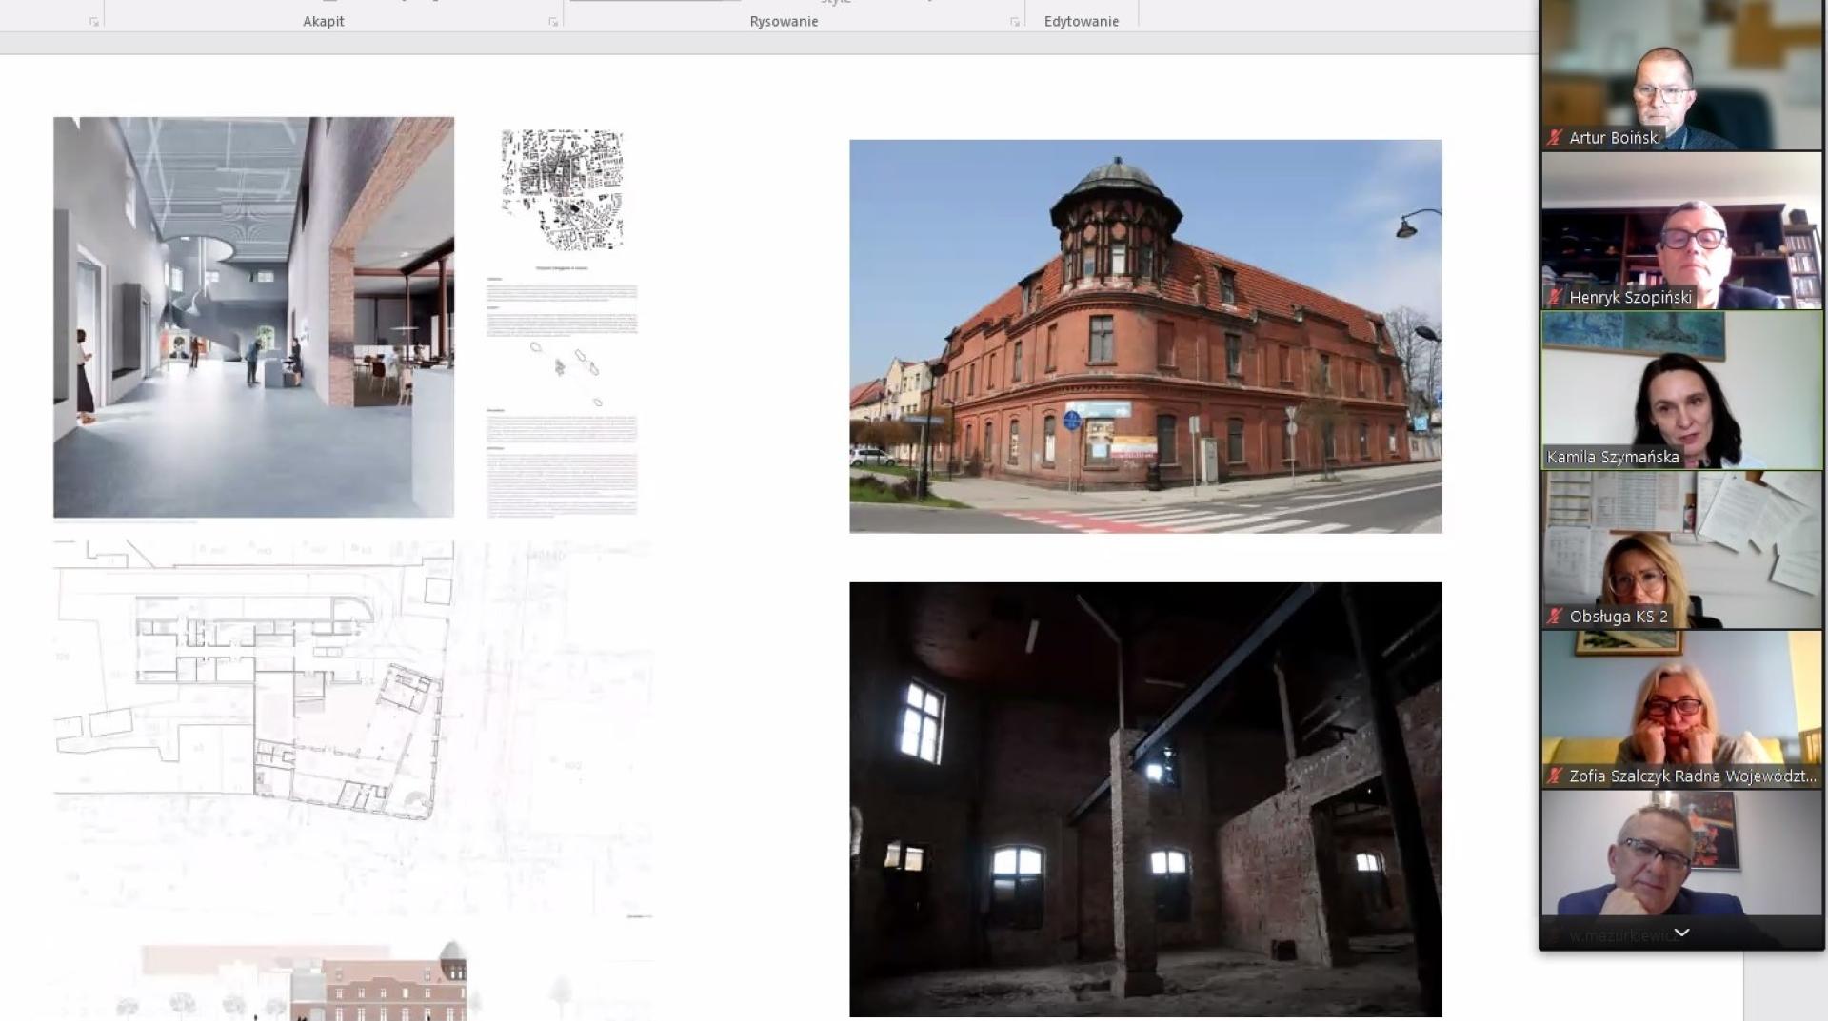Click Henryk Szopiński's muted microphone icon

(1555, 298)
